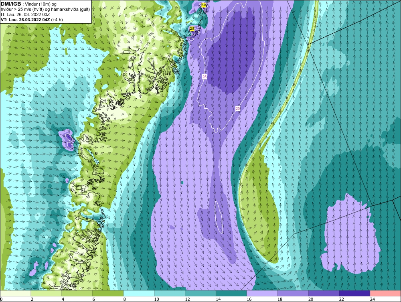401x302 pixels.
Task: Click the '14' legend scale number
Action: 218,299
